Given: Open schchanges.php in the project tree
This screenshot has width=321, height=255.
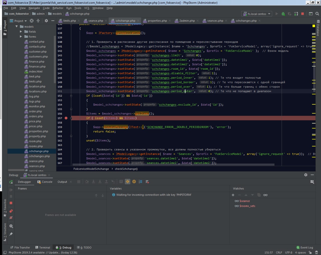Looking at the screenshot, I should [39, 156].
